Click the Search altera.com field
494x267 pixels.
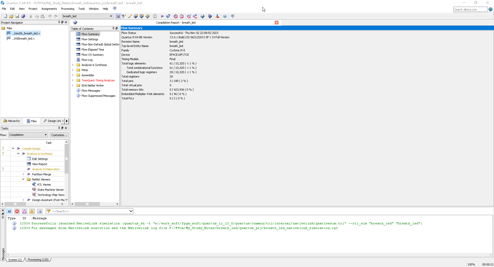470,9
